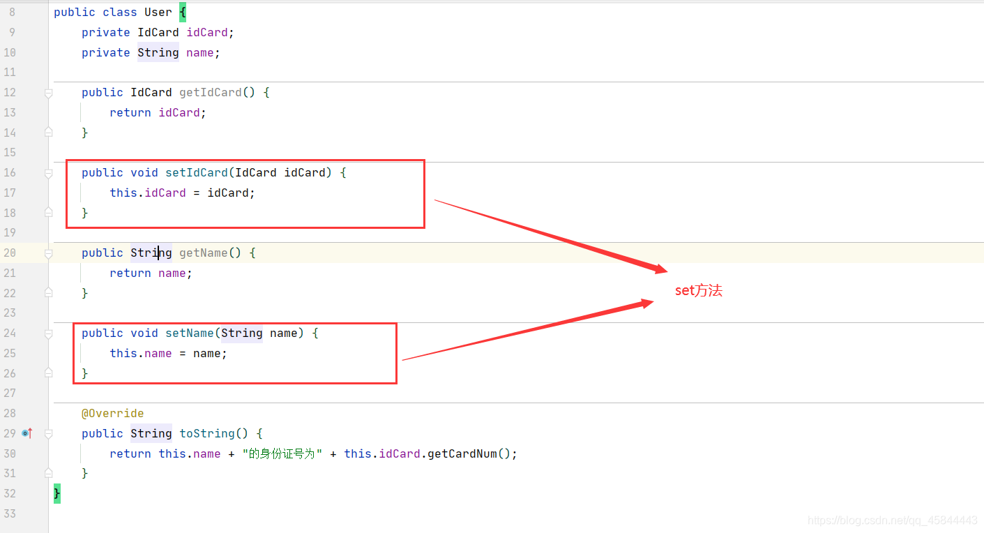The height and width of the screenshot is (533, 984).
Task: Click the fold end marker on line 31
Action: click(x=48, y=472)
